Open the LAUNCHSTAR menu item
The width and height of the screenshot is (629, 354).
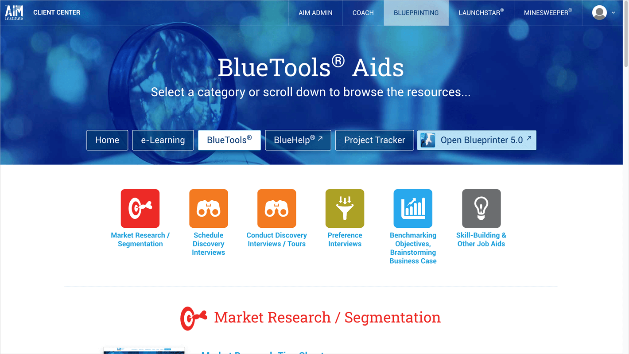pyautogui.click(x=481, y=13)
